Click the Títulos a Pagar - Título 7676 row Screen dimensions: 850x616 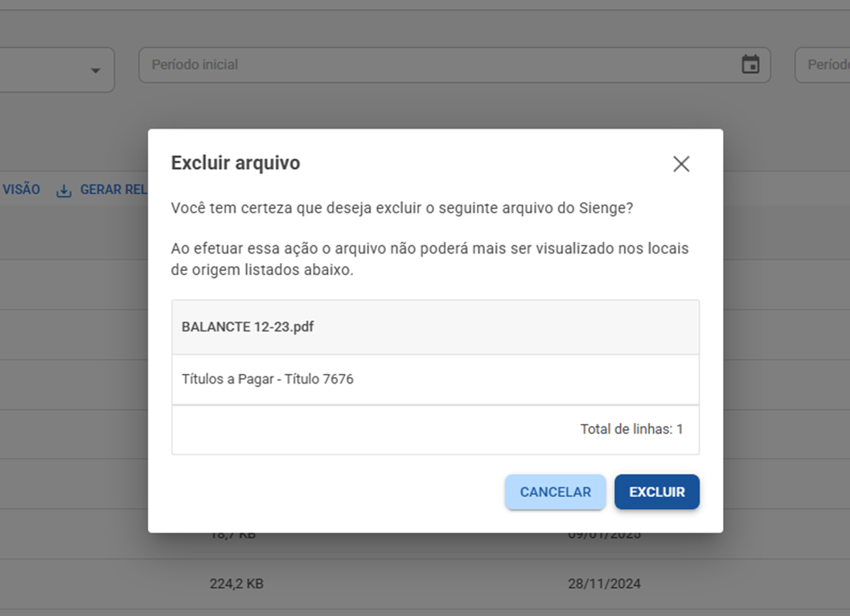click(x=435, y=379)
